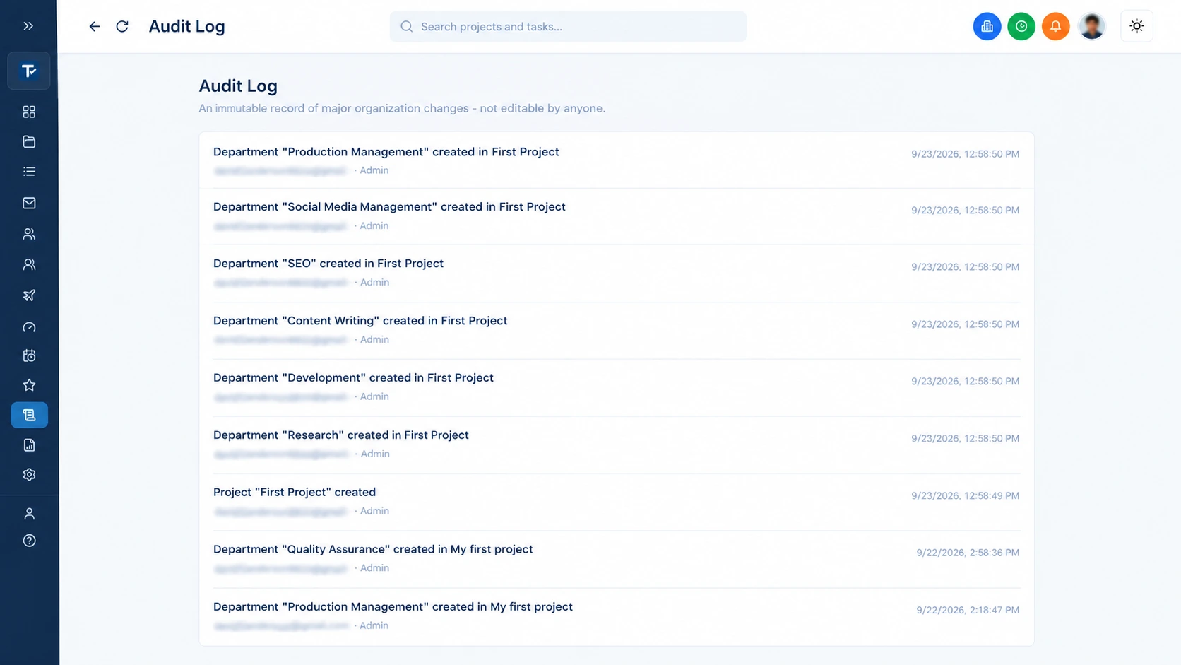Screen dimensions: 1181x665
Task: Select the highlighted Audit Log sidebar icon
Action: click(29, 415)
